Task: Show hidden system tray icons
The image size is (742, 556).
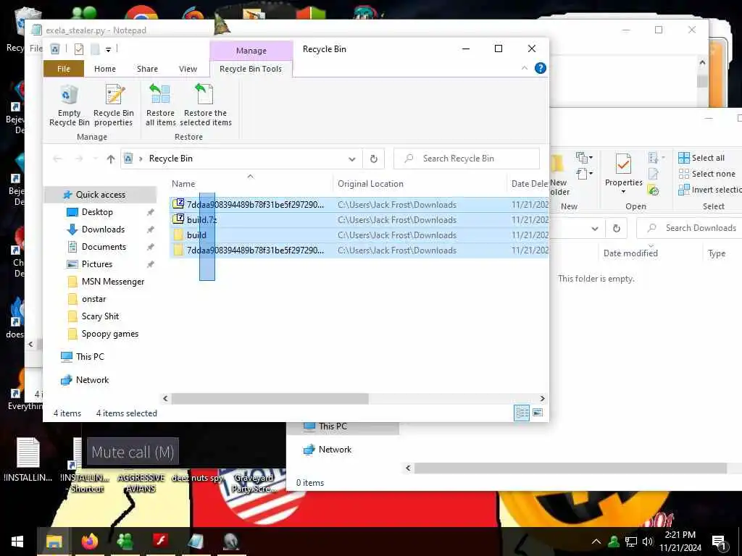Action: click(x=596, y=542)
